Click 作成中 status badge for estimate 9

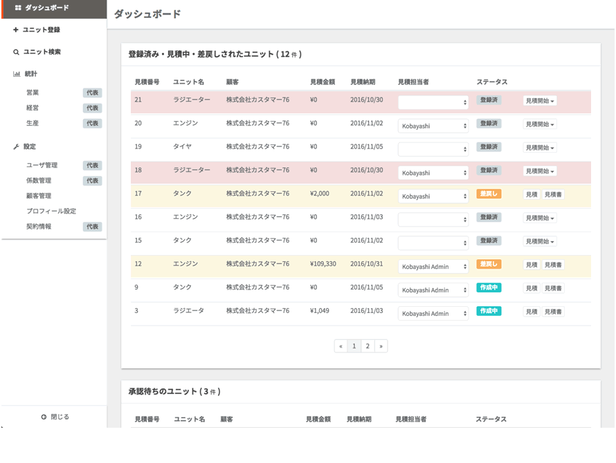(489, 287)
